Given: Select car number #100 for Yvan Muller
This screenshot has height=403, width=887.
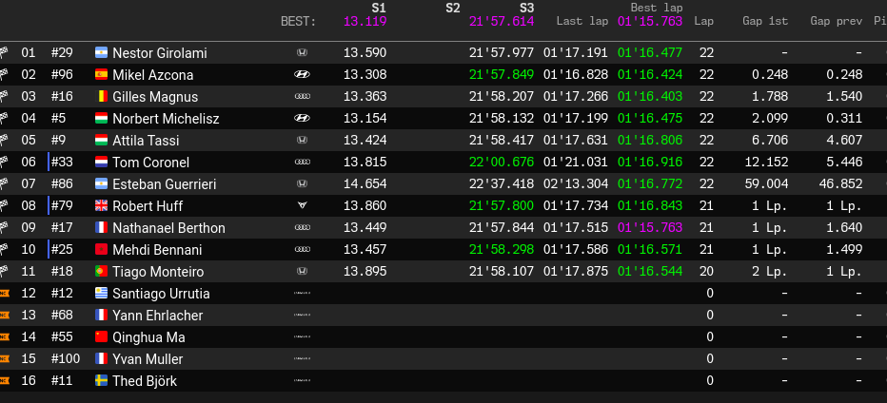Looking at the screenshot, I should tap(66, 359).
